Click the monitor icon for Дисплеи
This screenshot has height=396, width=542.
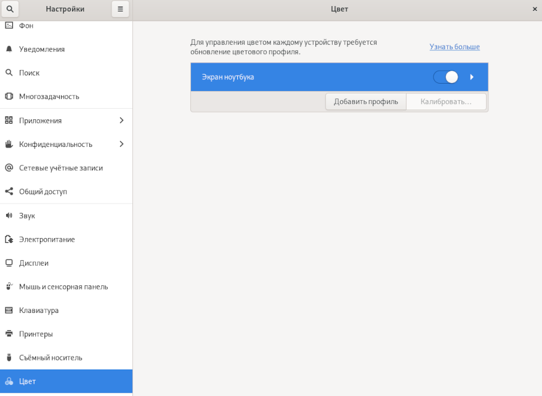click(9, 263)
